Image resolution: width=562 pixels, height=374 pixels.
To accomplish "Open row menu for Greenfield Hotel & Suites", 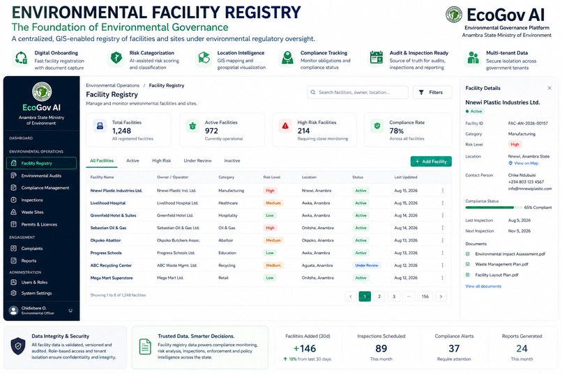I will tap(443, 215).
